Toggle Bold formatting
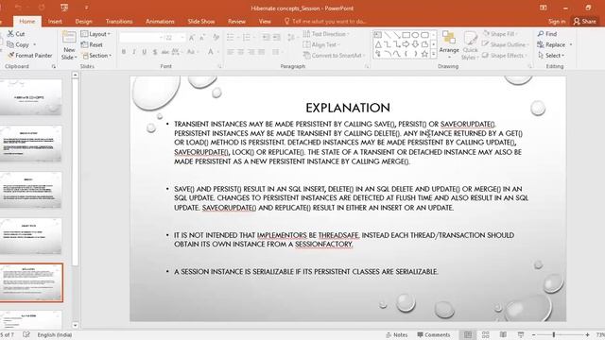605x340 pixels. click(x=124, y=52)
